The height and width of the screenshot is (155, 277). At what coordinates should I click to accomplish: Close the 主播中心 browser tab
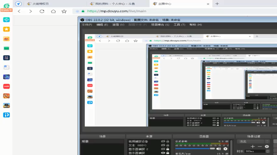coord(208,4)
